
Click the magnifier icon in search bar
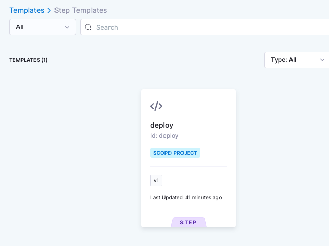[88, 27]
